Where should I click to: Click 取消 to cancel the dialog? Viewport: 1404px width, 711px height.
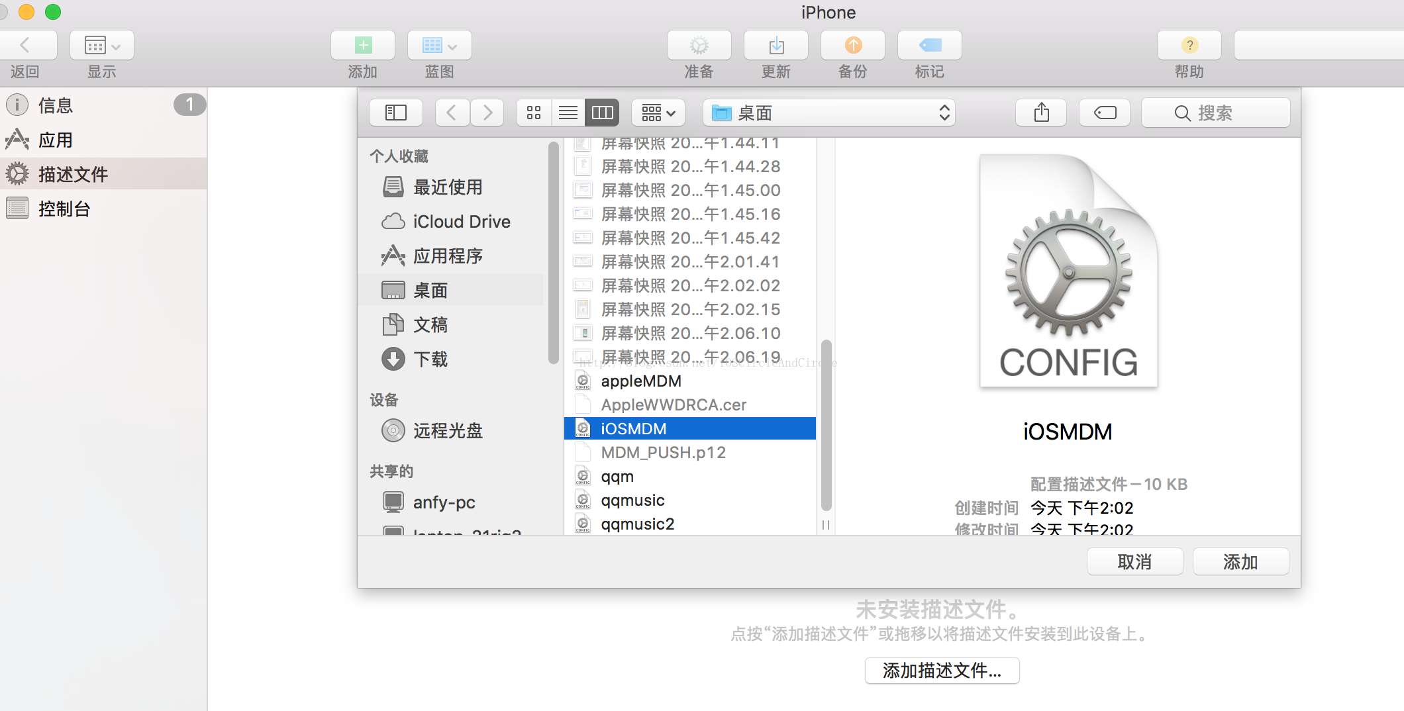1134,562
